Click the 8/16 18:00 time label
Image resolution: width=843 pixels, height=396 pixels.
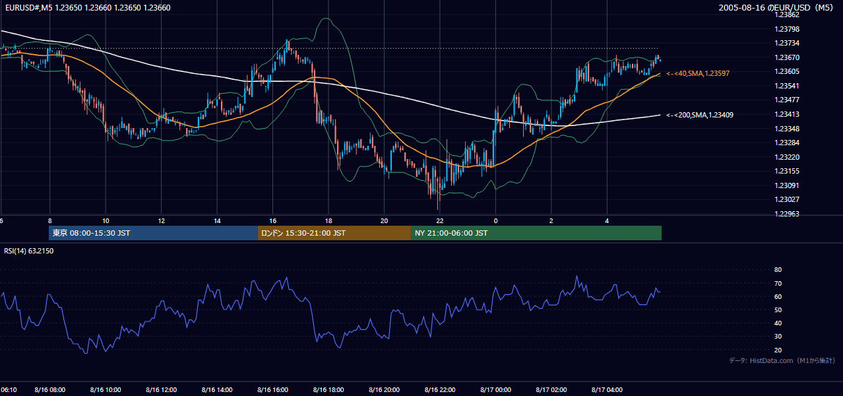click(328, 390)
